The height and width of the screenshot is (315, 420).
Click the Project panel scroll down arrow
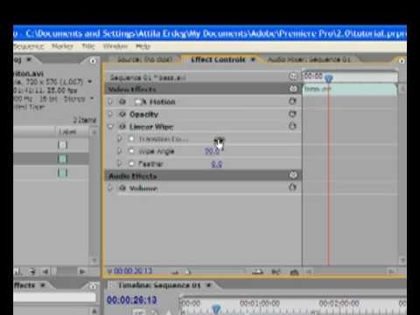(94, 260)
